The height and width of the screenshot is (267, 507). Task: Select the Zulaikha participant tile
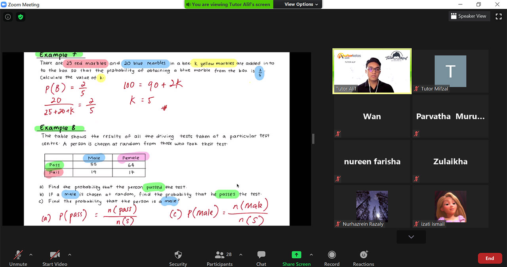[x=450, y=161]
